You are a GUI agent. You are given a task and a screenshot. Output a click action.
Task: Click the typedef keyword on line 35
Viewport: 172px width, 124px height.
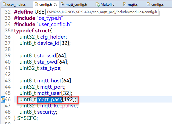(x=24, y=31)
